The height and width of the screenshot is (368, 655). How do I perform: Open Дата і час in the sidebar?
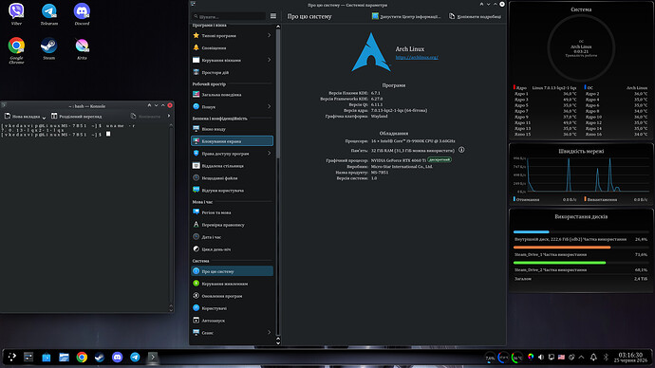pyautogui.click(x=233, y=237)
